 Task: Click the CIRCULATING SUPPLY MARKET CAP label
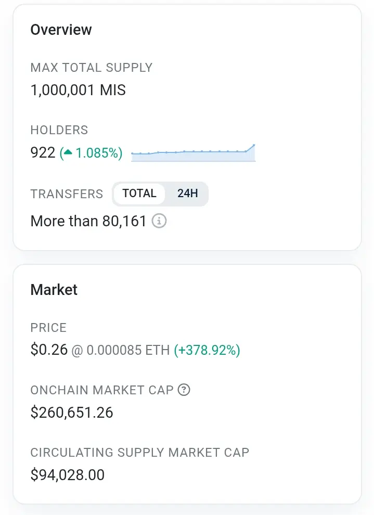[140, 452]
